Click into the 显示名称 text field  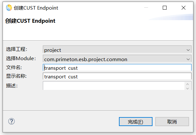(x=117, y=76)
